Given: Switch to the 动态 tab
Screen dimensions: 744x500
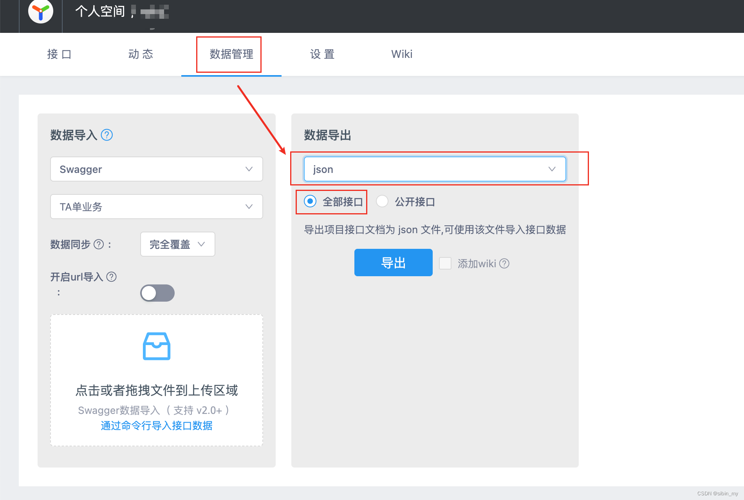Looking at the screenshot, I should point(141,54).
